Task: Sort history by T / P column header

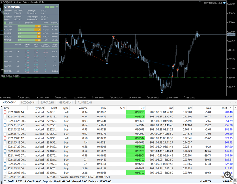Action: coord(136,108)
